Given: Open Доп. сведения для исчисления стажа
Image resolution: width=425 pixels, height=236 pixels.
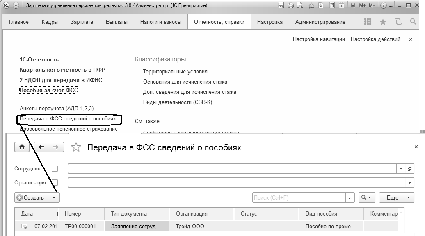Looking at the screenshot, I should [x=190, y=92].
